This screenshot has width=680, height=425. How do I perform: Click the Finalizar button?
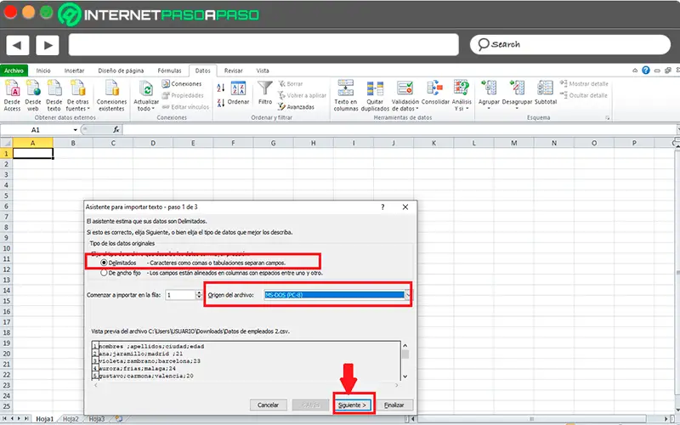tap(394, 405)
